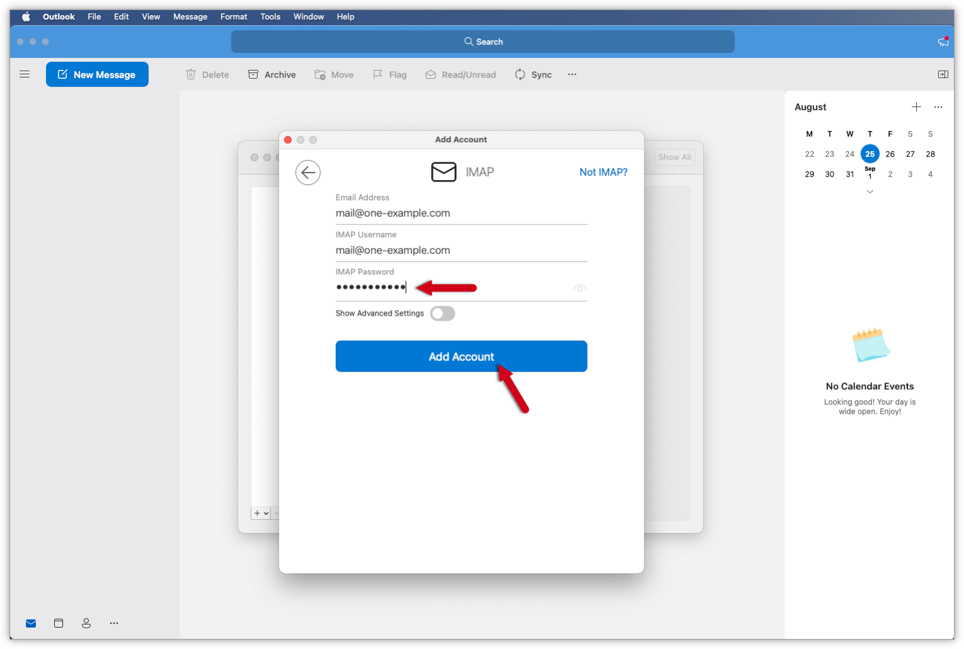Click the notification megaphone icon
Screen dimensions: 964x649
(x=943, y=42)
